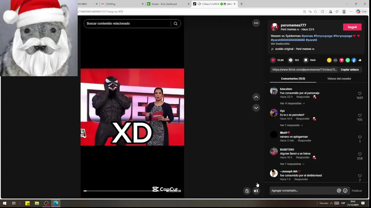The height and width of the screenshot is (208, 371).
Task: Open the CEDAPug browser tab
Action: tap(122, 4)
